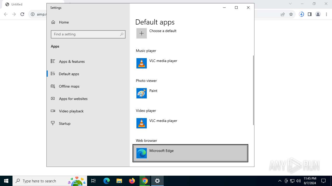
Task: Click the Offline maps icon
Action: (53, 86)
